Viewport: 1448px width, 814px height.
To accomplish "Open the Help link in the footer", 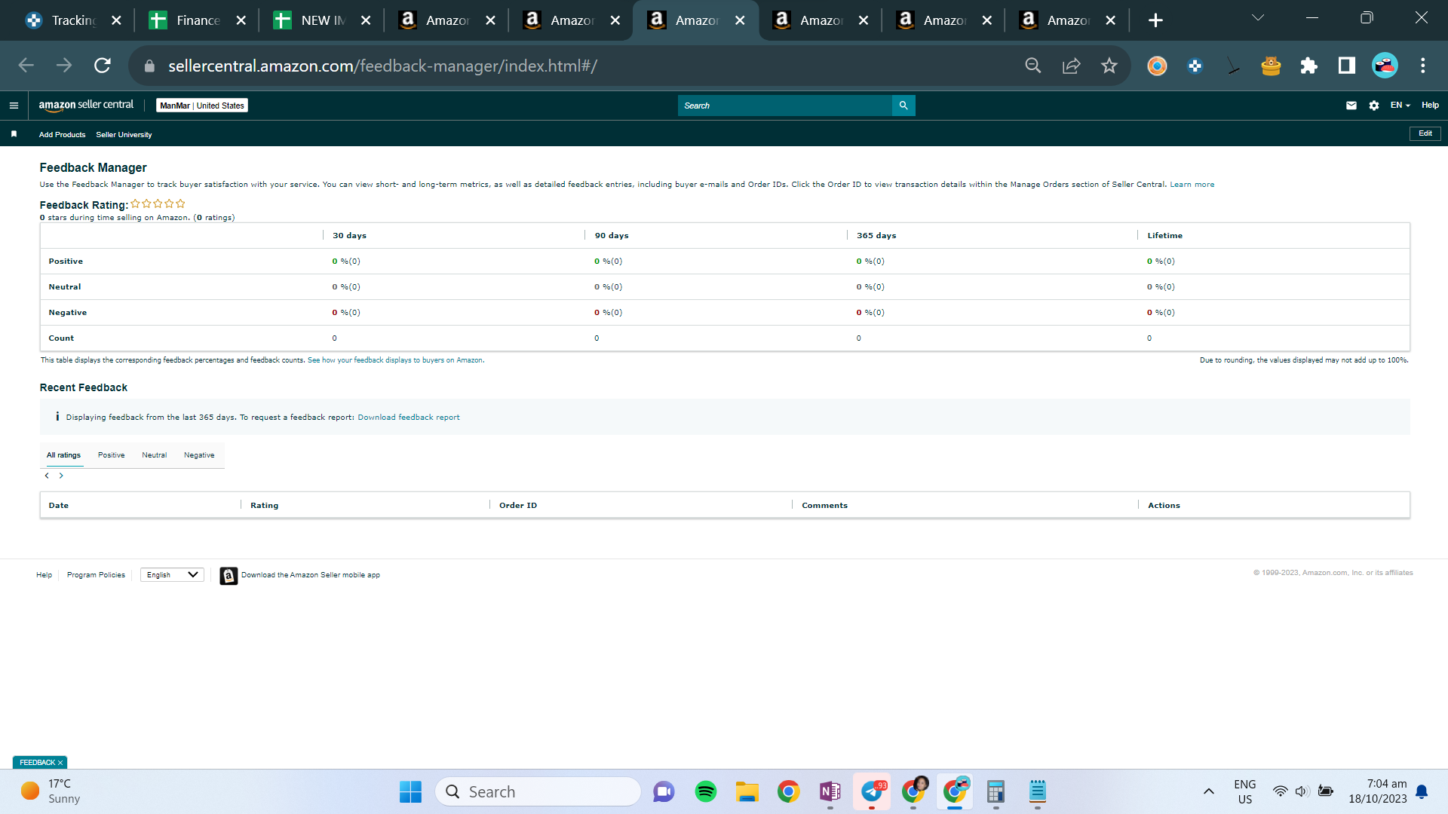I will pyautogui.click(x=44, y=575).
